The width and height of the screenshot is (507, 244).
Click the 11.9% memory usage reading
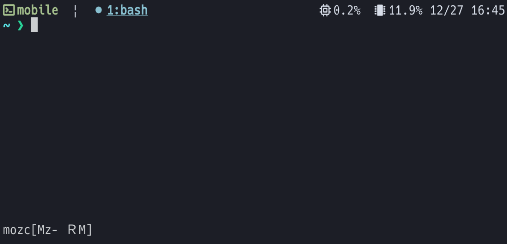coord(405,10)
